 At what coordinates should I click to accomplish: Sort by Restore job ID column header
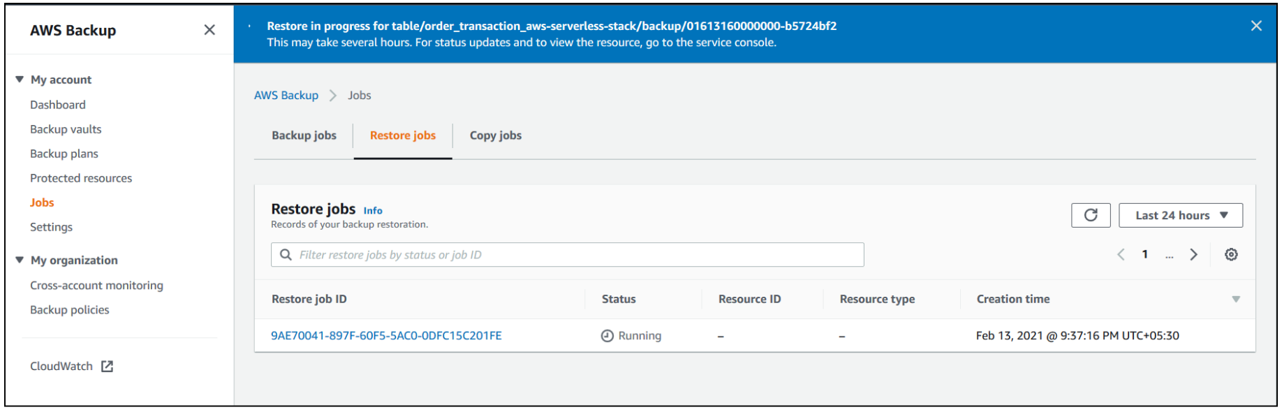[309, 299]
